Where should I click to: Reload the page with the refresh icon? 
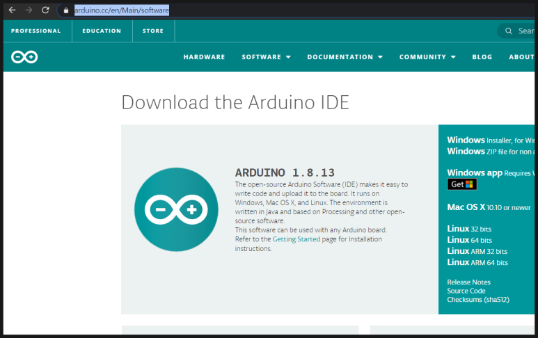click(x=45, y=10)
